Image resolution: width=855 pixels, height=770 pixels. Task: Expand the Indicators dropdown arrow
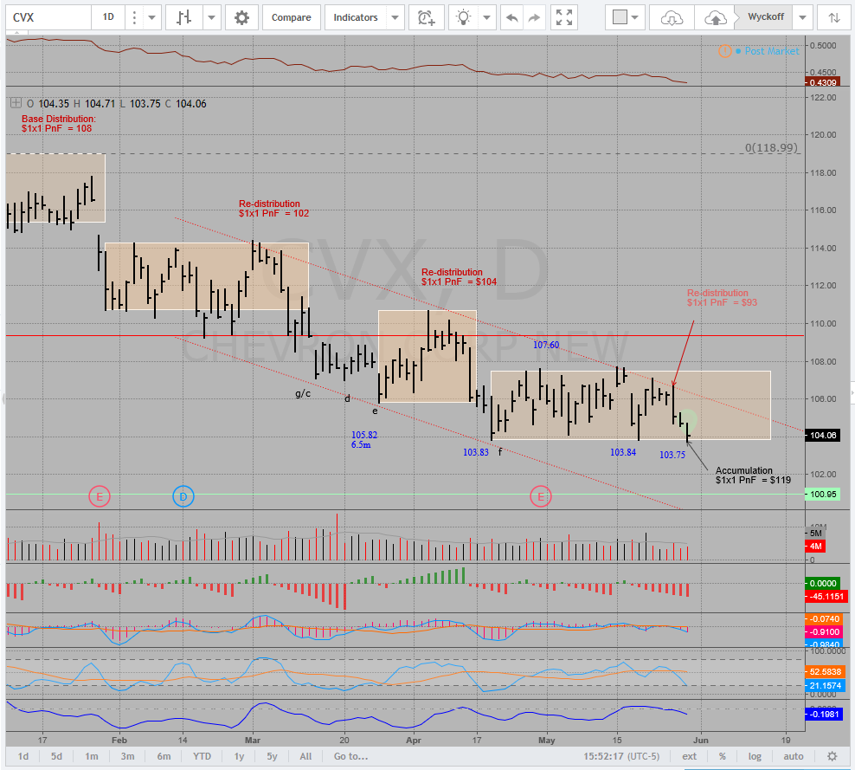pyautogui.click(x=395, y=17)
